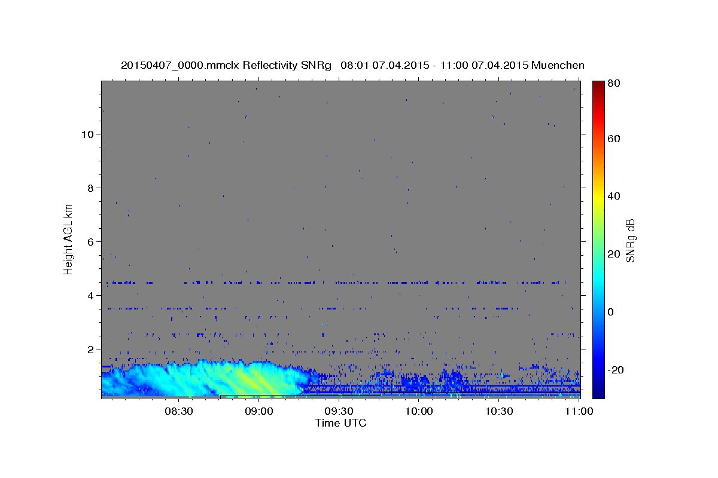Click the 08:30 time tick label
This screenshot has width=718, height=478.
point(178,411)
